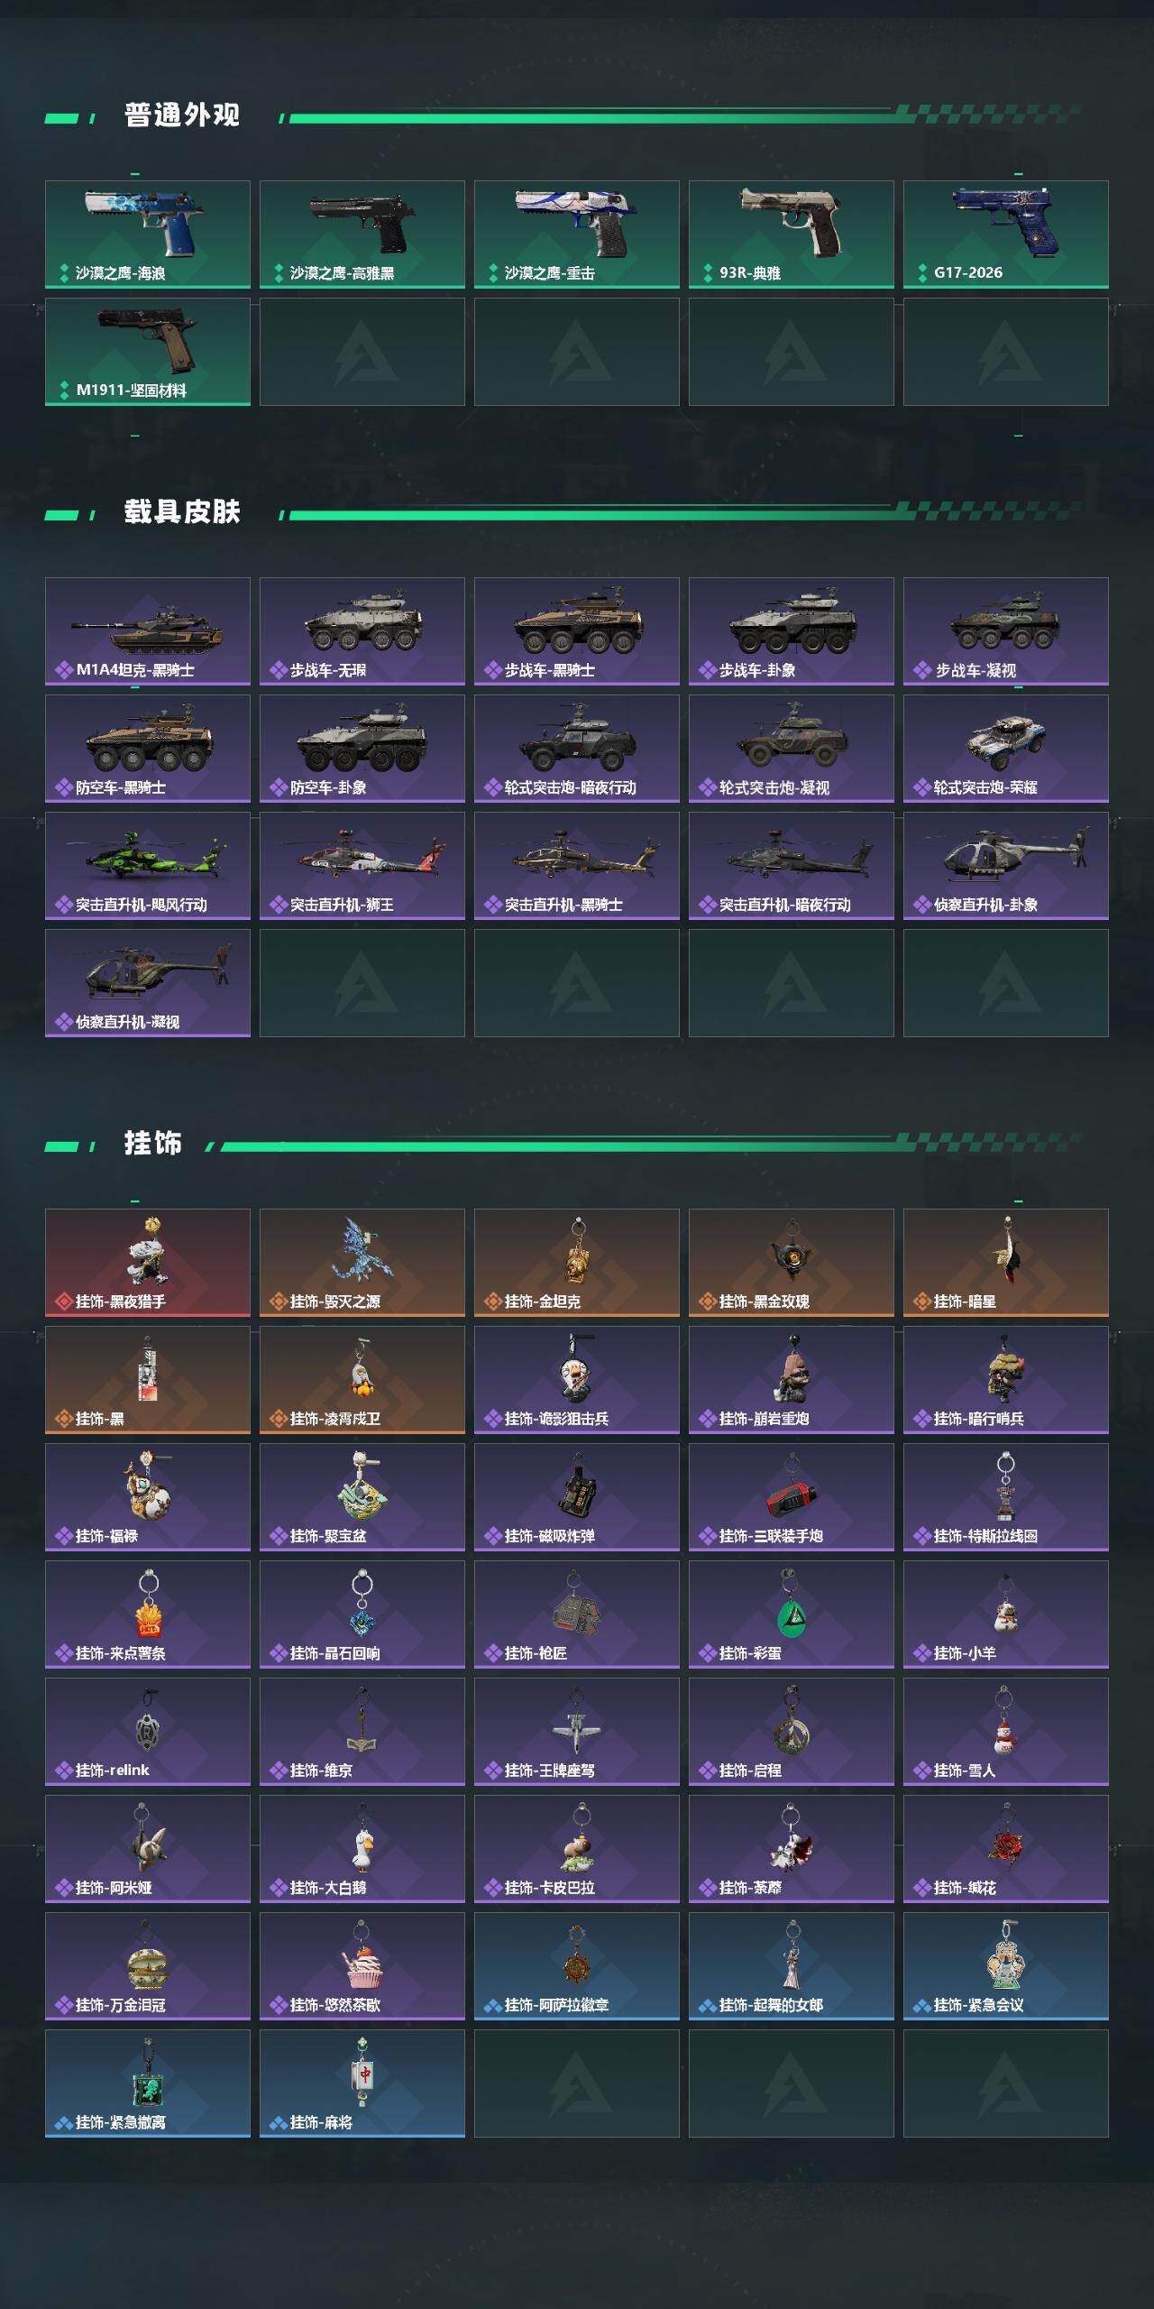The image size is (1154, 2309).
Task: Pick the 挂饰-雪人 snowman charm
Action: [x=1006, y=1732]
